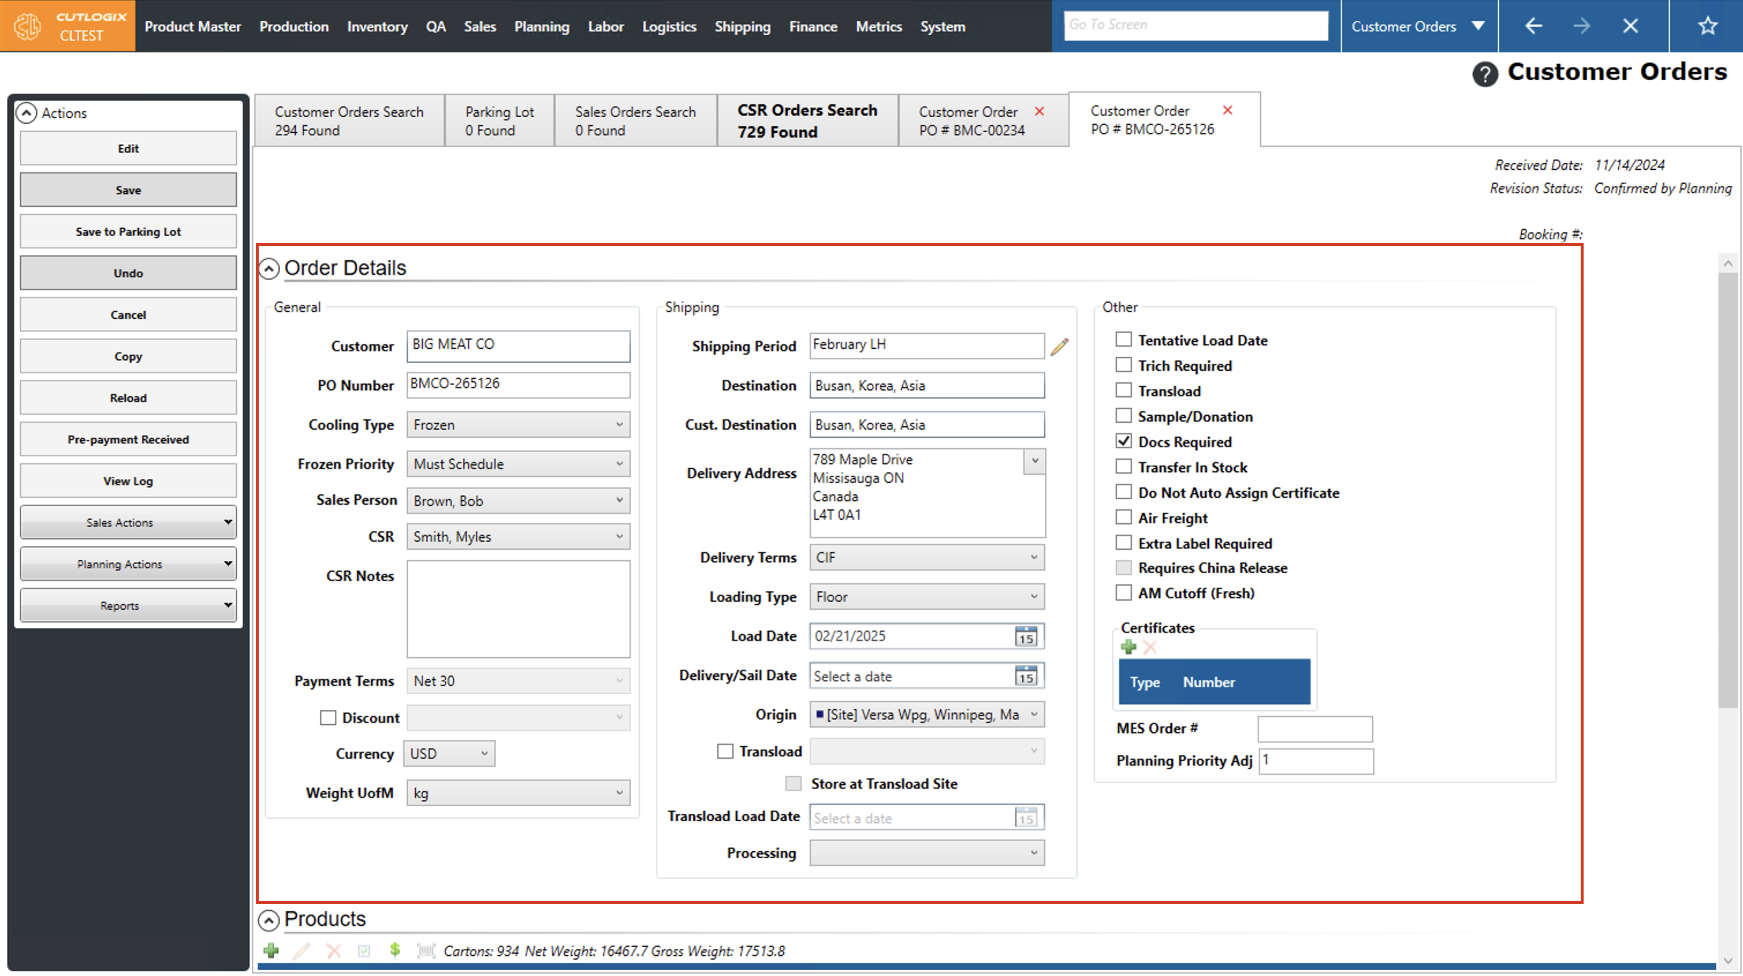This screenshot has height=976, width=1743.
Task: Open the Logistics menu
Action: pyautogui.click(x=669, y=27)
